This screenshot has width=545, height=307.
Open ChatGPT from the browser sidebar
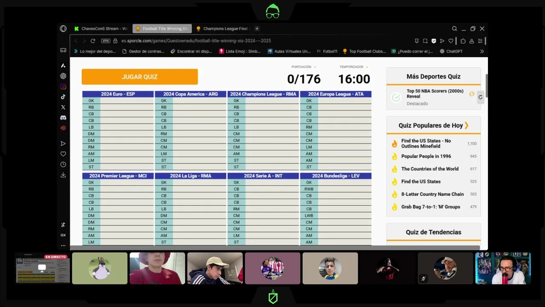click(63, 76)
